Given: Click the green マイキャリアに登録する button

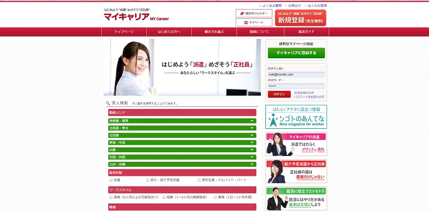Looking at the screenshot, I should tap(297, 53).
